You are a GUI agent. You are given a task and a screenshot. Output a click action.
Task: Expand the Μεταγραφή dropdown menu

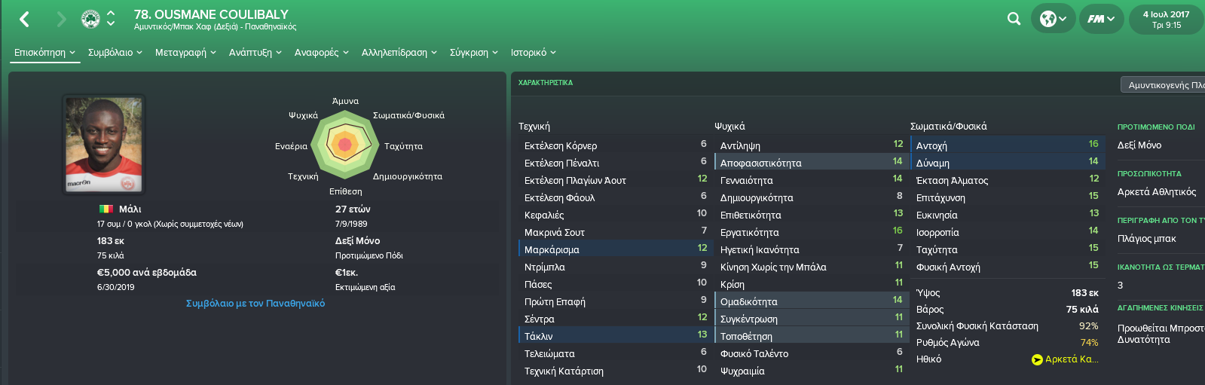point(185,53)
